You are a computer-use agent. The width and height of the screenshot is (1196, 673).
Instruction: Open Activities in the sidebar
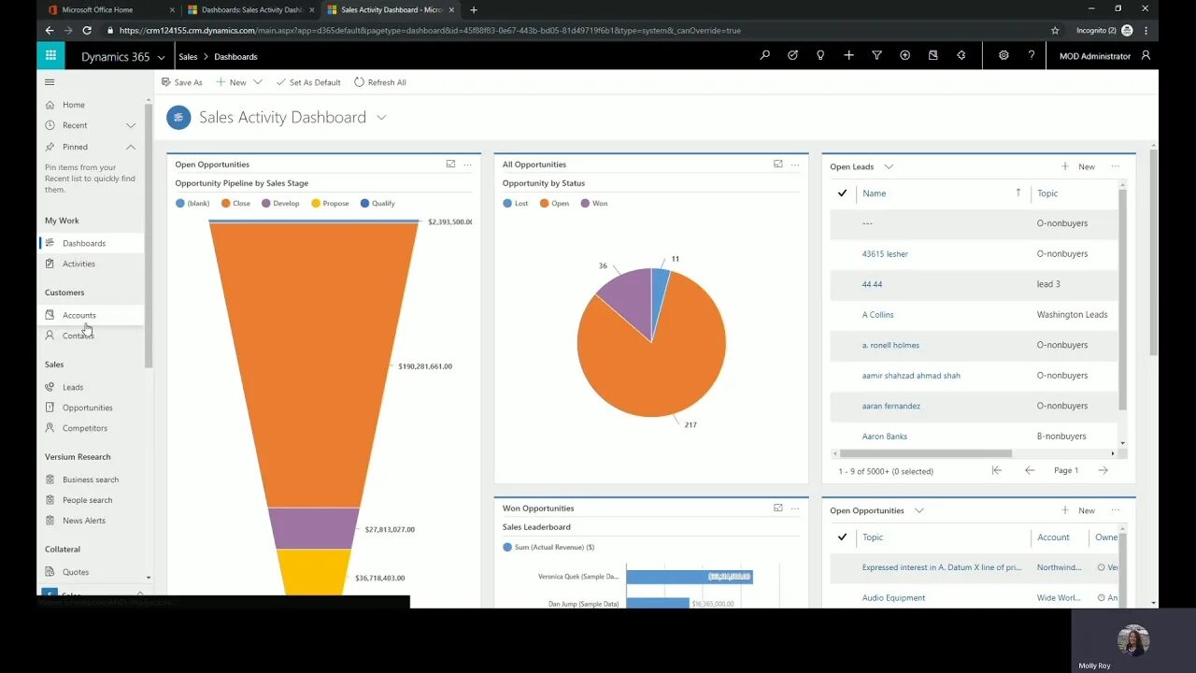point(92,264)
